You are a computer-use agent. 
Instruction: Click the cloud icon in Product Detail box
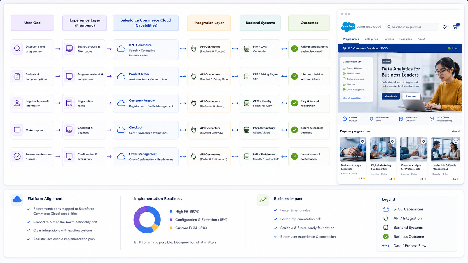(121, 76)
